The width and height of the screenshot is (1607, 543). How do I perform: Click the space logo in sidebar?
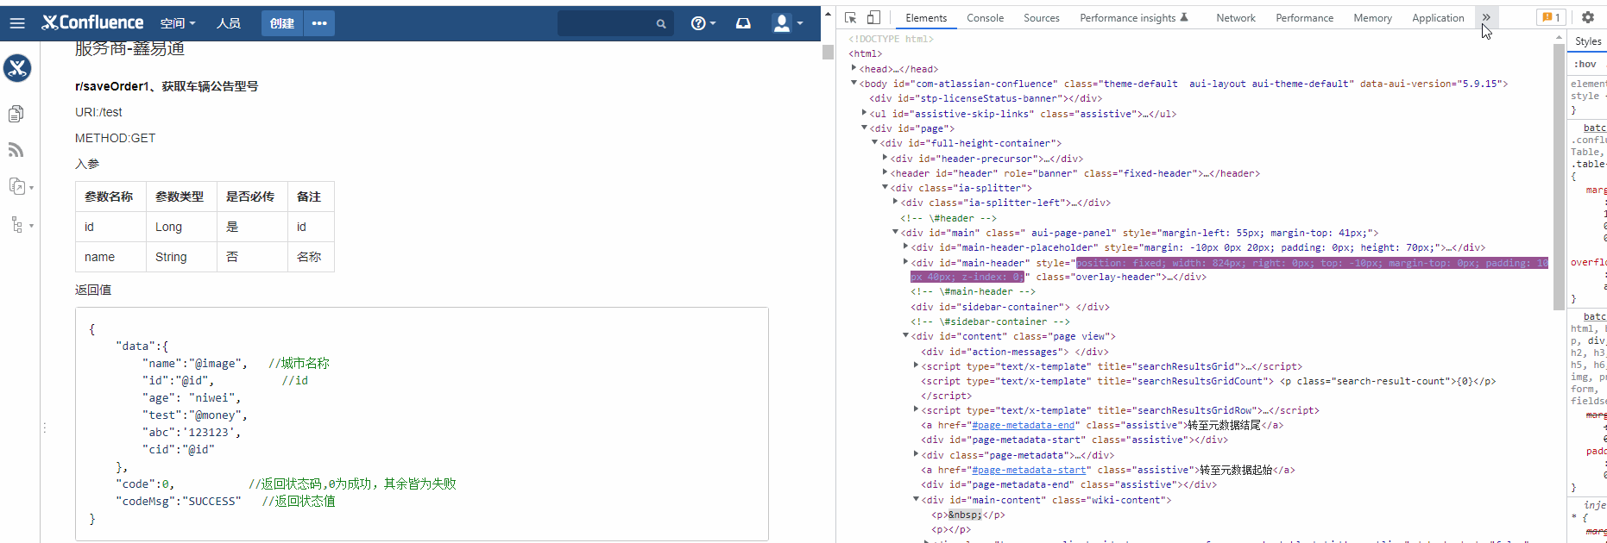click(x=17, y=68)
